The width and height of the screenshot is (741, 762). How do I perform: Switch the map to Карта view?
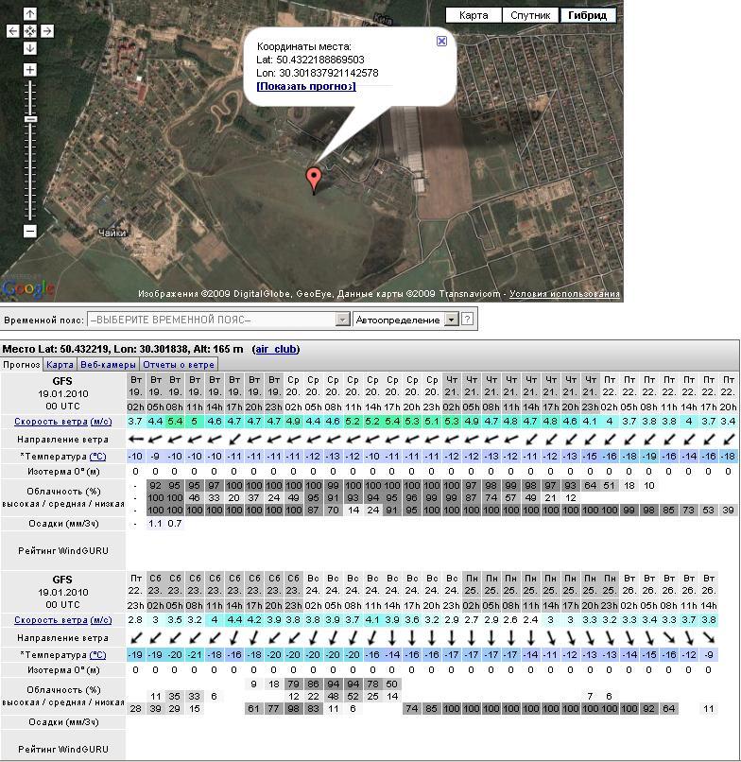pyautogui.click(x=474, y=15)
